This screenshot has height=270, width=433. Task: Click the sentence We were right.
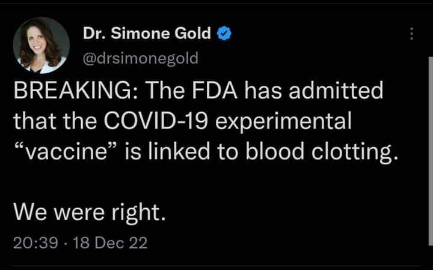[x=88, y=211]
